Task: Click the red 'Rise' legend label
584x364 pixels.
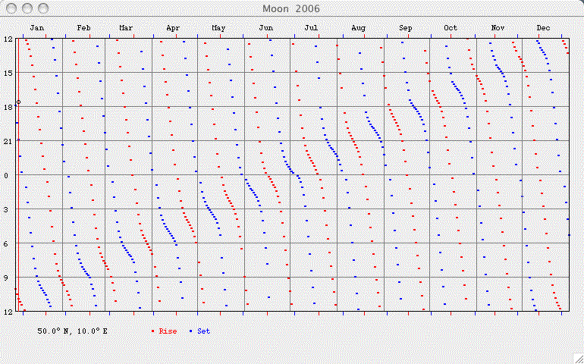Action: (168, 331)
